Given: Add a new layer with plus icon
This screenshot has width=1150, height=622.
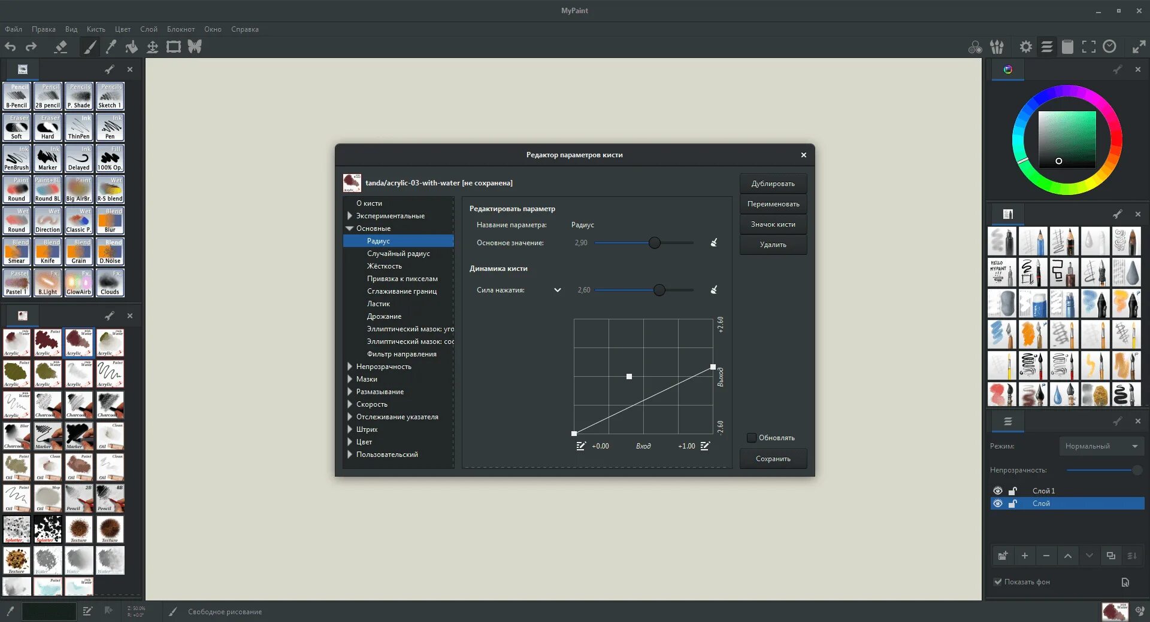Looking at the screenshot, I should tap(1025, 556).
